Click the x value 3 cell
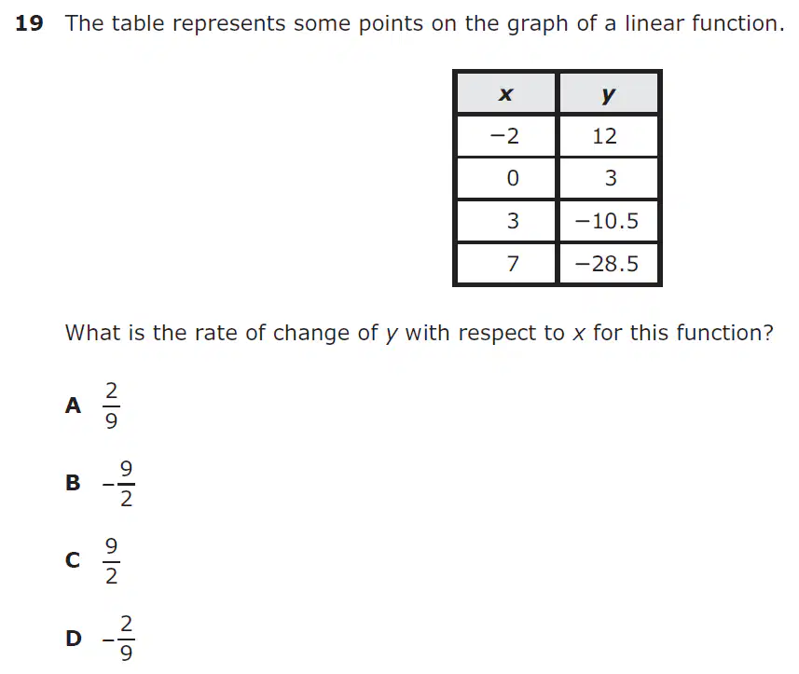The image size is (799, 674). [x=506, y=221]
